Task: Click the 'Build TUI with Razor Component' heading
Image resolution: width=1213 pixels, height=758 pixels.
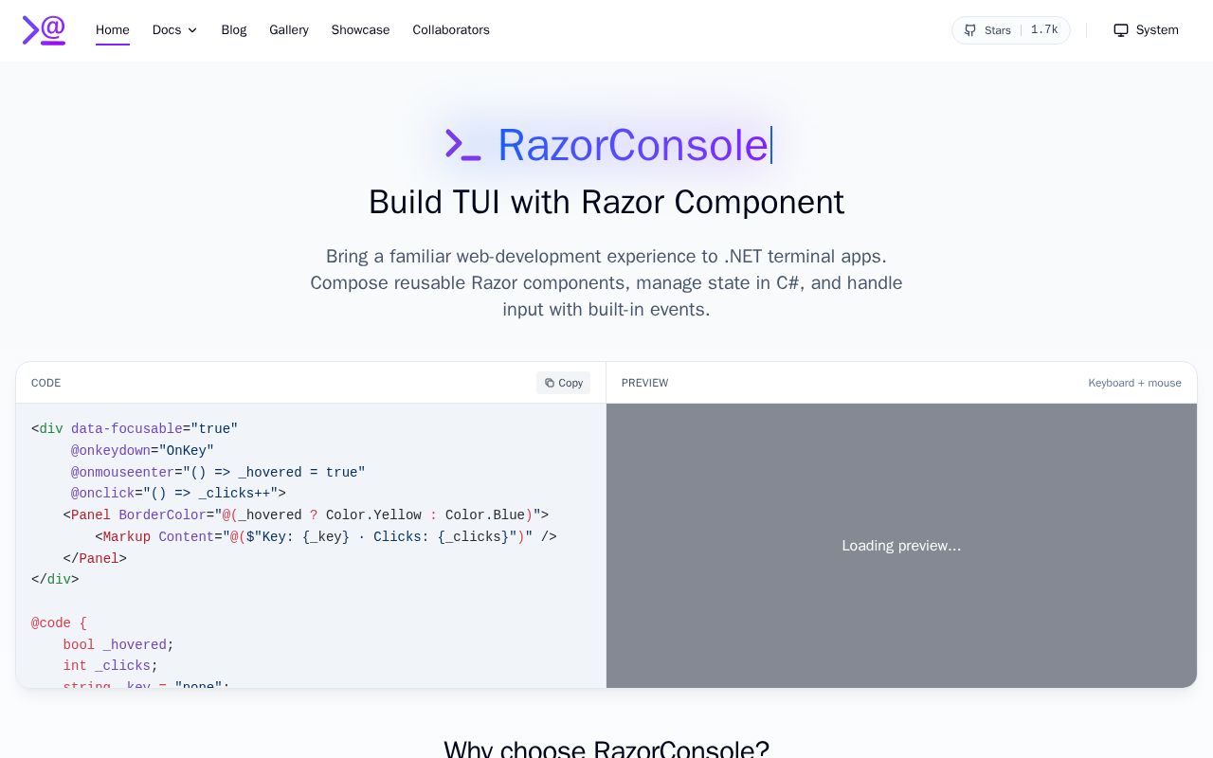Action: coord(606,202)
